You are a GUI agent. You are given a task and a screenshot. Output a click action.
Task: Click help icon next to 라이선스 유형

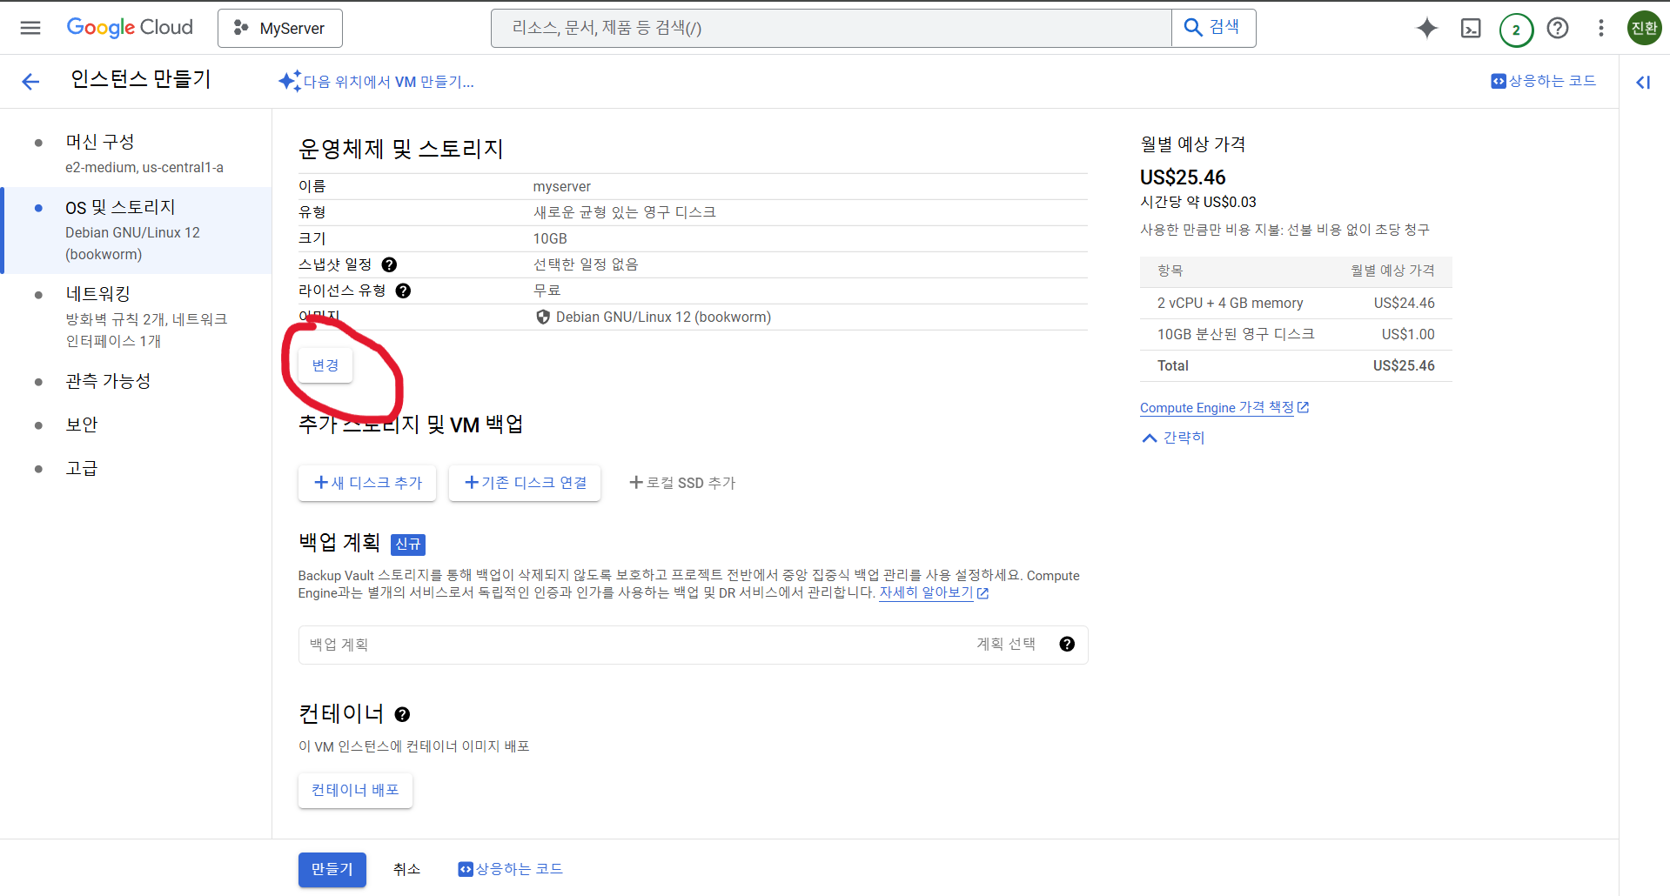pyautogui.click(x=403, y=291)
